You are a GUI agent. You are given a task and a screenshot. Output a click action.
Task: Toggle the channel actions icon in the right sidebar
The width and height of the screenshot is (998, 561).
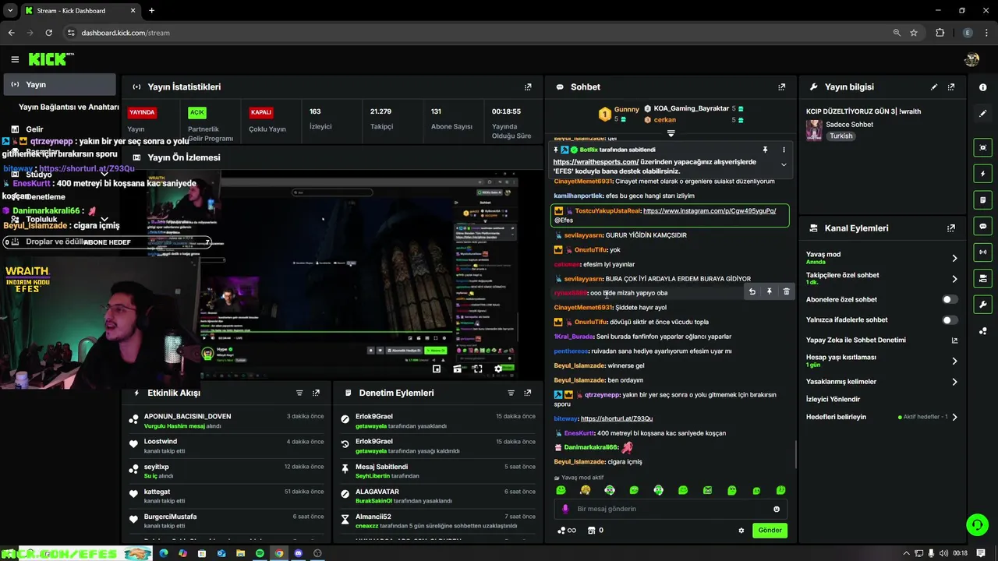[983, 278]
